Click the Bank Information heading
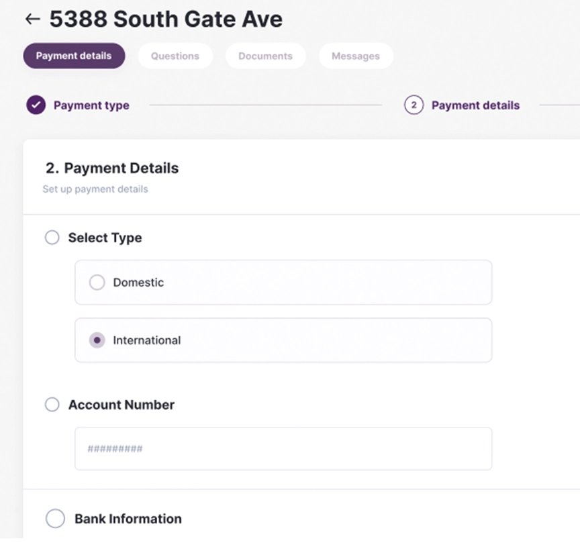 (x=128, y=519)
